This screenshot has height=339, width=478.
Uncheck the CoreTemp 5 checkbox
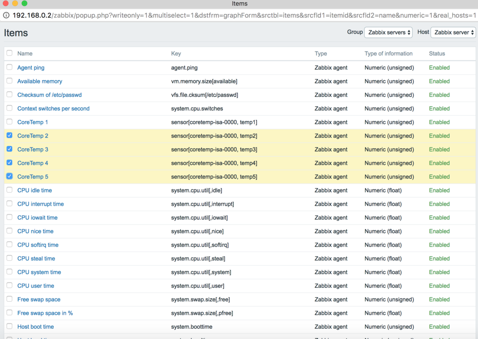pos(9,176)
